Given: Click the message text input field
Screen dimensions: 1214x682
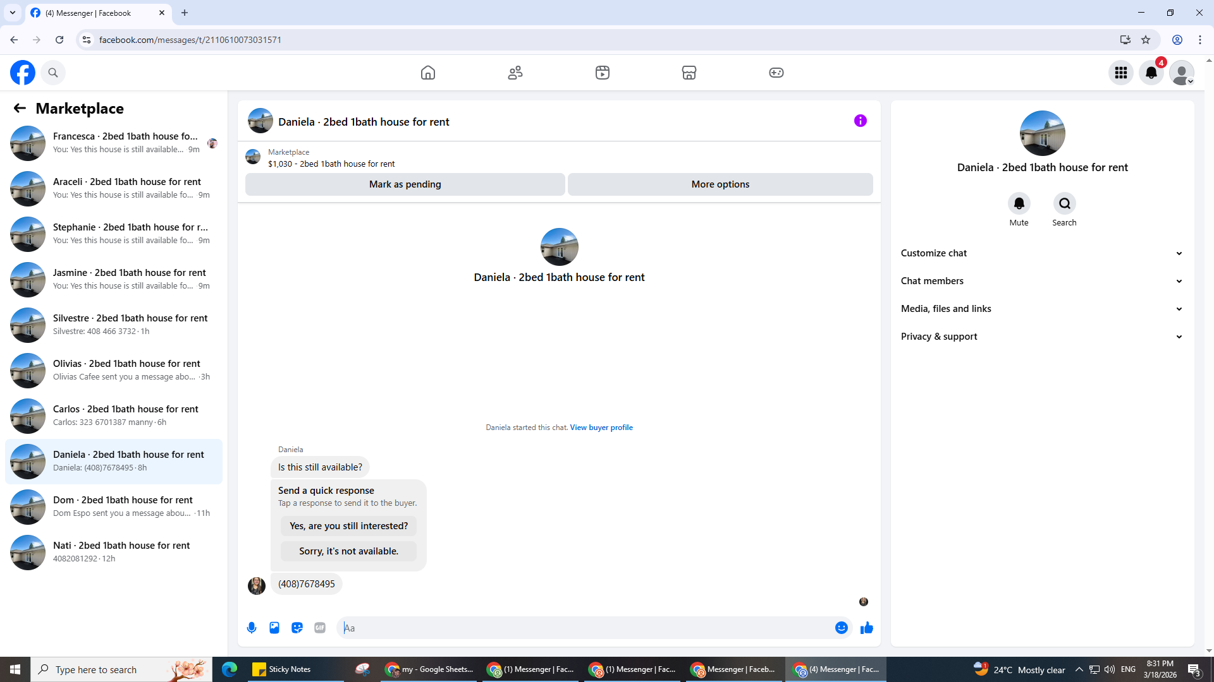Looking at the screenshot, I should pyautogui.click(x=585, y=628).
